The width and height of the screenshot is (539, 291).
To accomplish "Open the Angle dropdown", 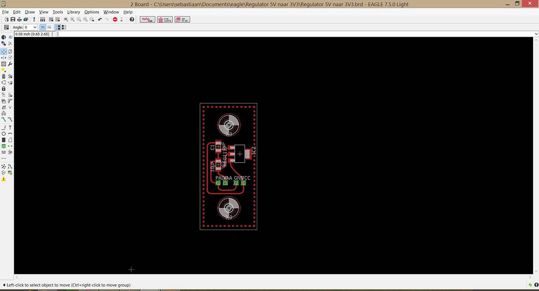I will pos(35,27).
